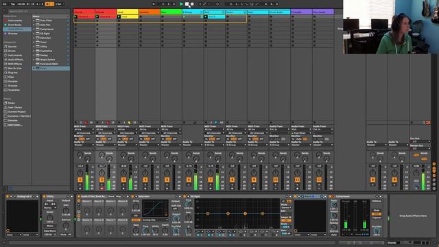
Task: Select the green Bass track header
Action: pos(171,12)
